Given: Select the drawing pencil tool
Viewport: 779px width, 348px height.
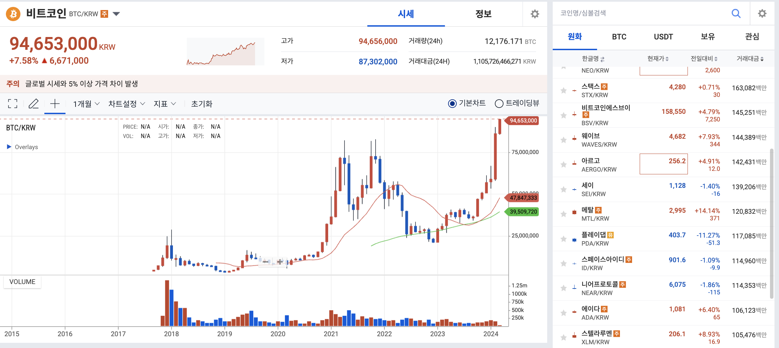Looking at the screenshot, I should tap(34, 103).
